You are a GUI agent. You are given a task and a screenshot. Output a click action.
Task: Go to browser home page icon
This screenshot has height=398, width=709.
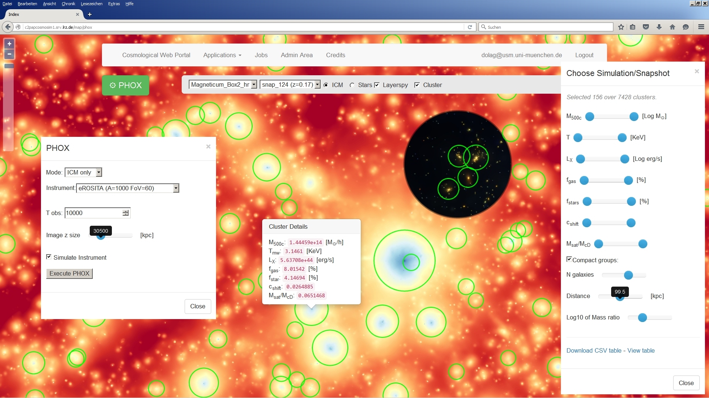click(672, 27)
